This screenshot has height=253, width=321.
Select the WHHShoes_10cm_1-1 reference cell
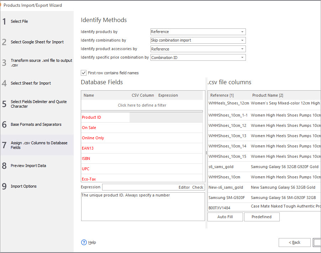(228, 115)
